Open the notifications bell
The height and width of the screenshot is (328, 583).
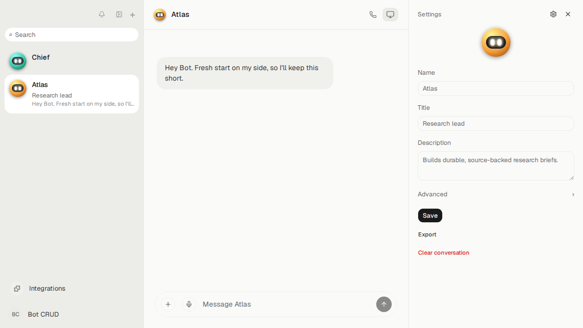[x=102, y=15]
